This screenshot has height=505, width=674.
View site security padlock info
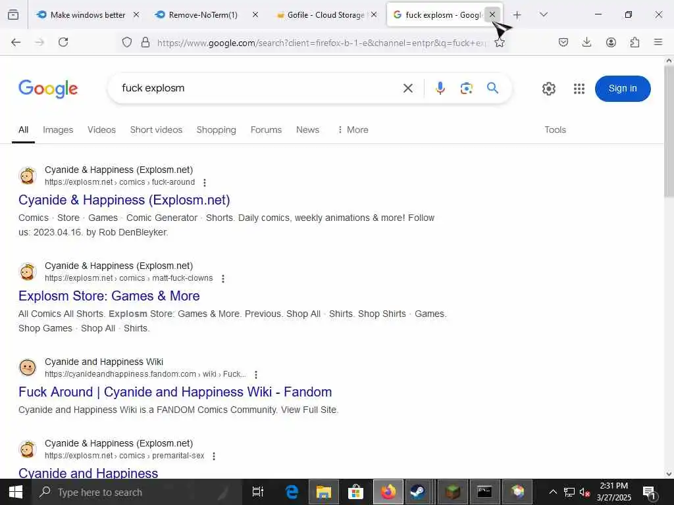pos(145,42)
